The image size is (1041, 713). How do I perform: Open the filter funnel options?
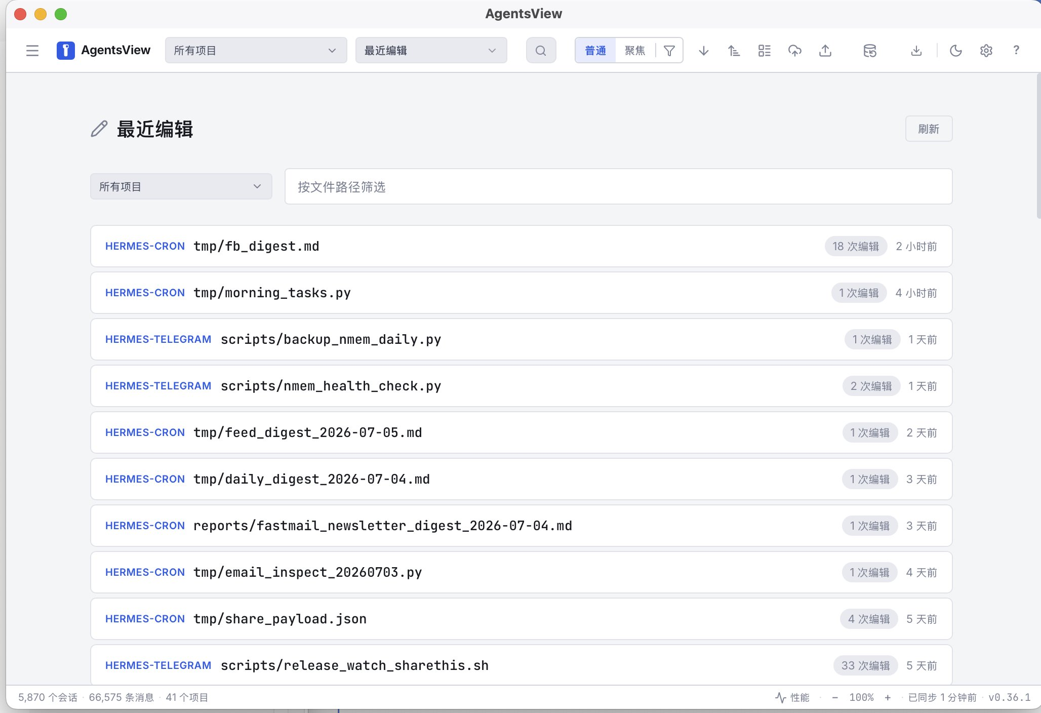point(669,51)
